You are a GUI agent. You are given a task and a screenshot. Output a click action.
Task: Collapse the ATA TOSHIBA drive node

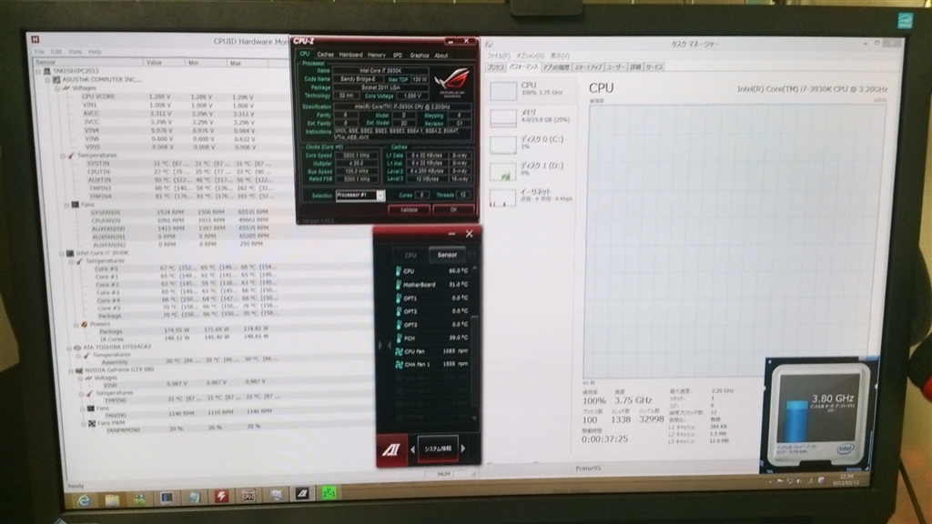(69, 348)
